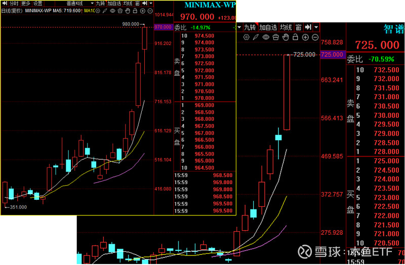Click the zoom-in plus icon in 智谱 chart
This screenshot has height=265, width=405.
pos(305,37)
